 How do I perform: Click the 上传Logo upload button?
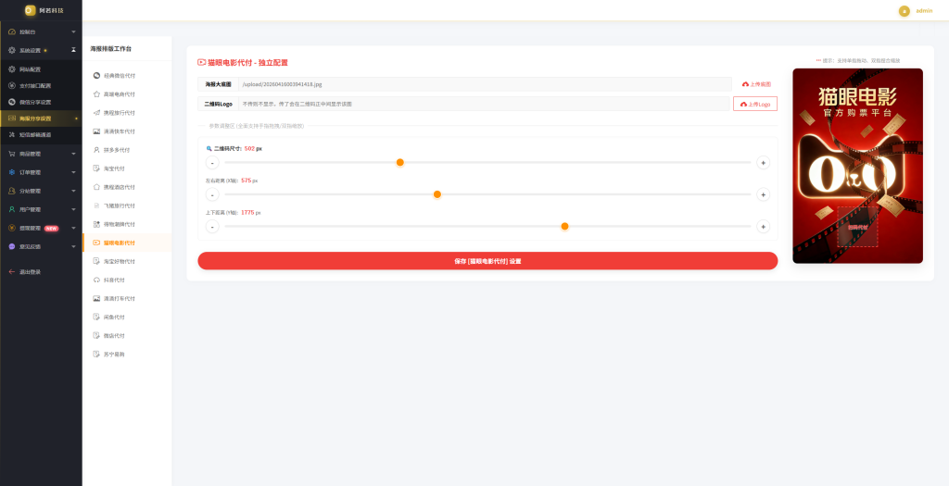tap(755, 104)
